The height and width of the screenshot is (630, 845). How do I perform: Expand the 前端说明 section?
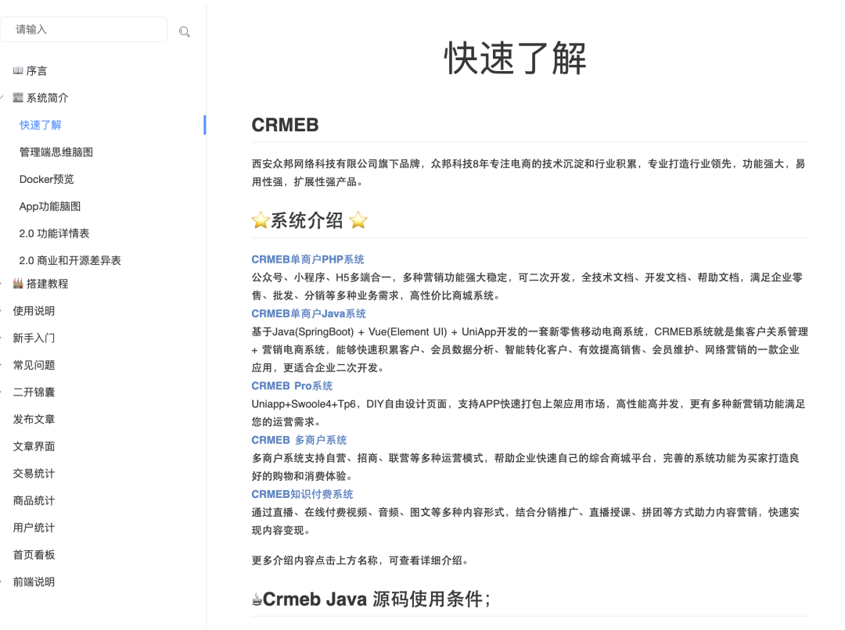click(x=34, y=582)
